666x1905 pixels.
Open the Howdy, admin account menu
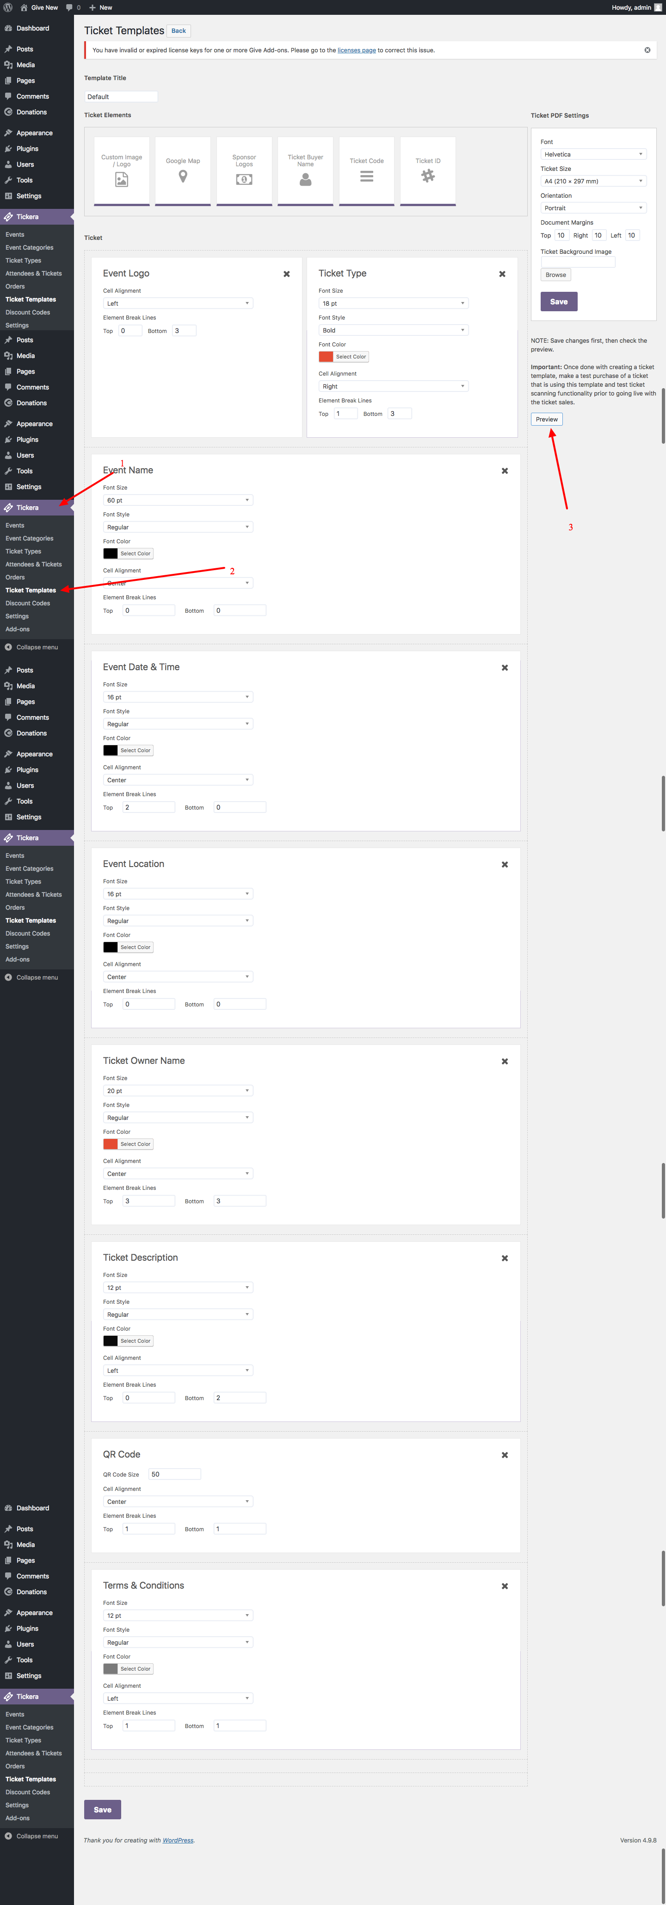pyautogui.click(x=636, y=7)
